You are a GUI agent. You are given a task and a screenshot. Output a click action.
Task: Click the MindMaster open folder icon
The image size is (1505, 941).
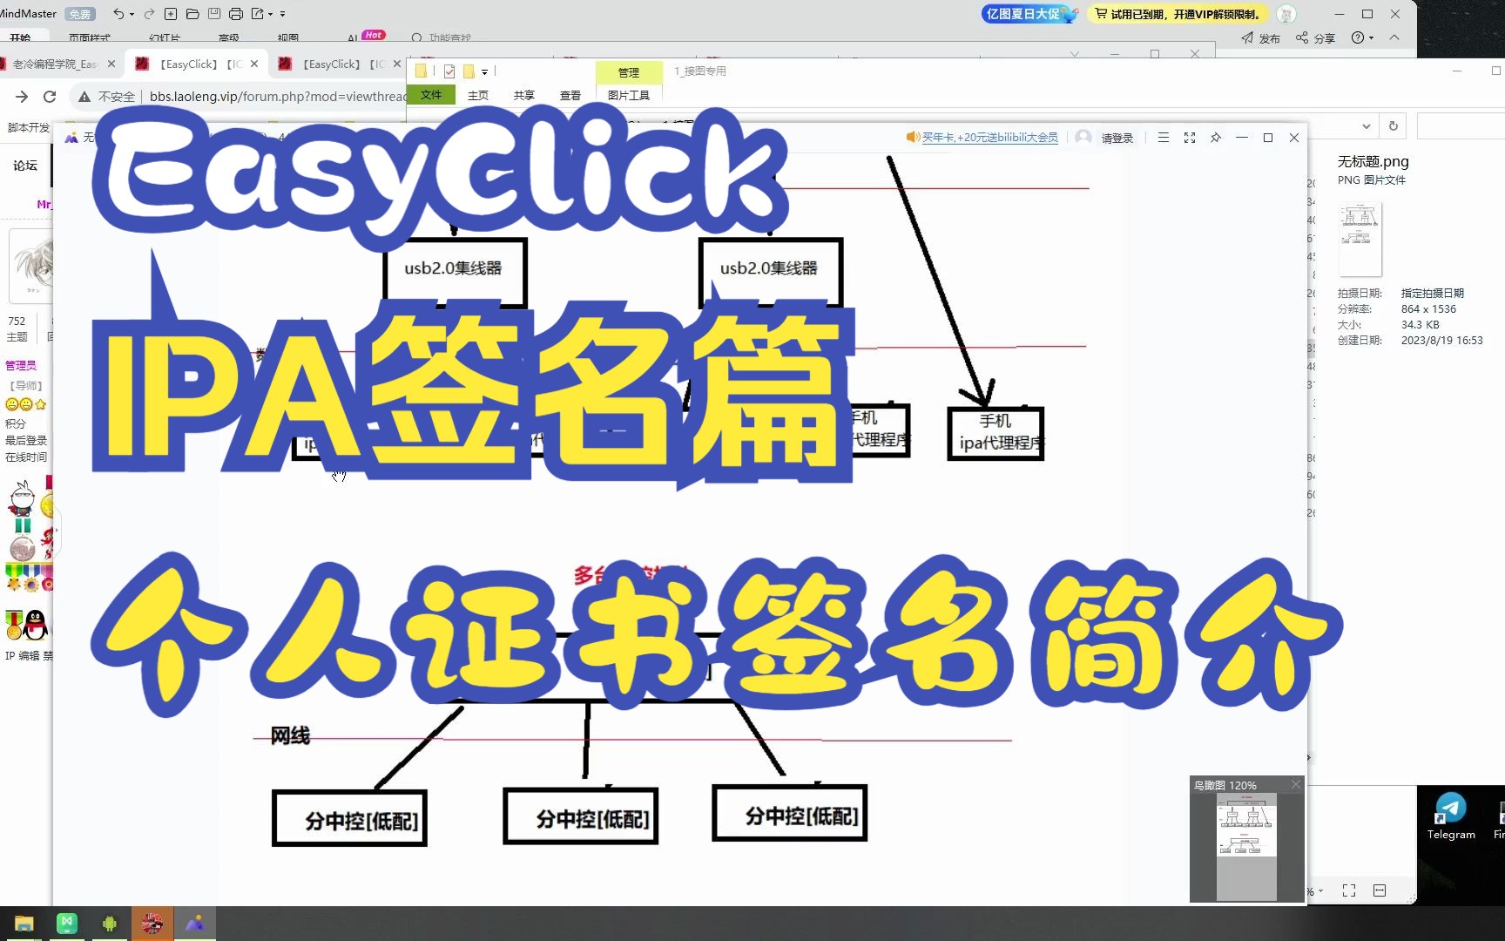(192, 14)
